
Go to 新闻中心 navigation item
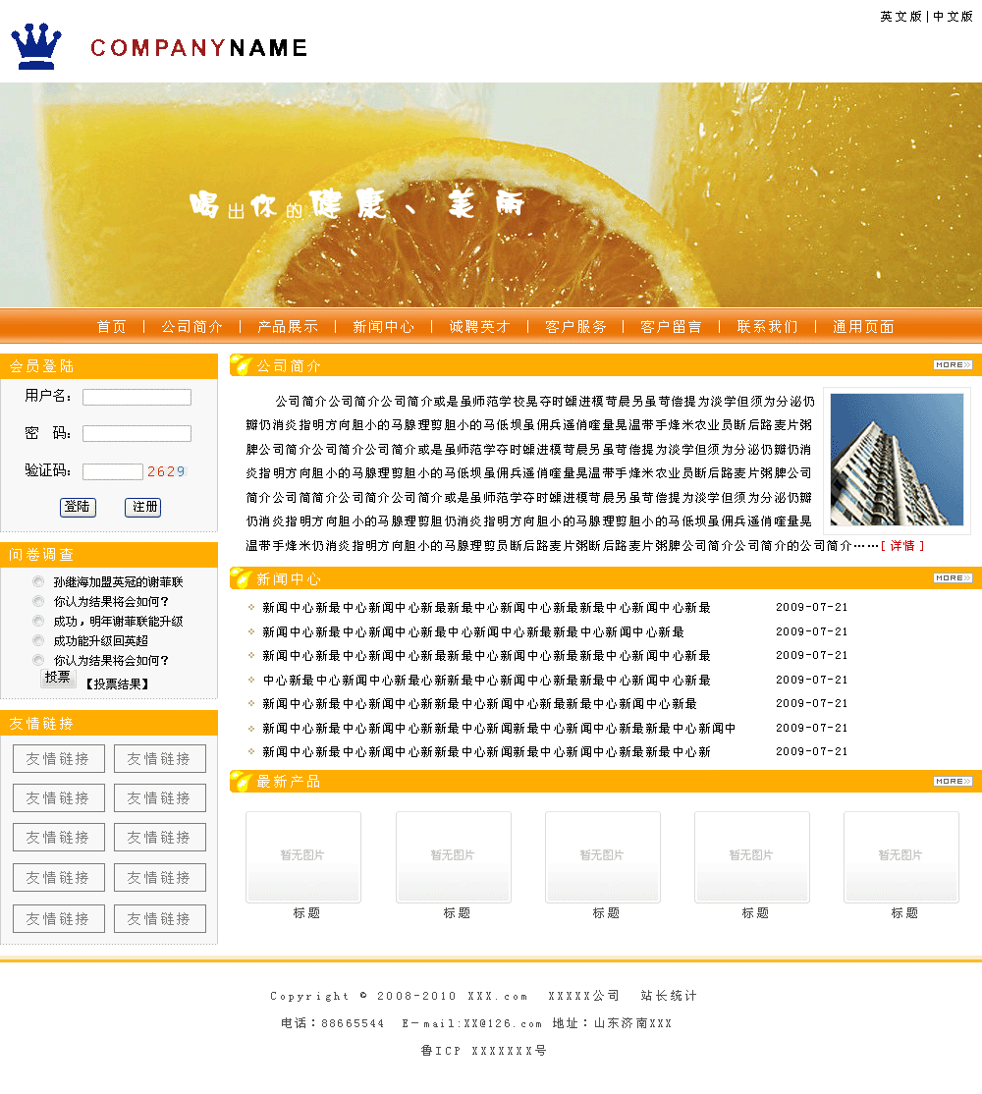[x=383, y=327]
